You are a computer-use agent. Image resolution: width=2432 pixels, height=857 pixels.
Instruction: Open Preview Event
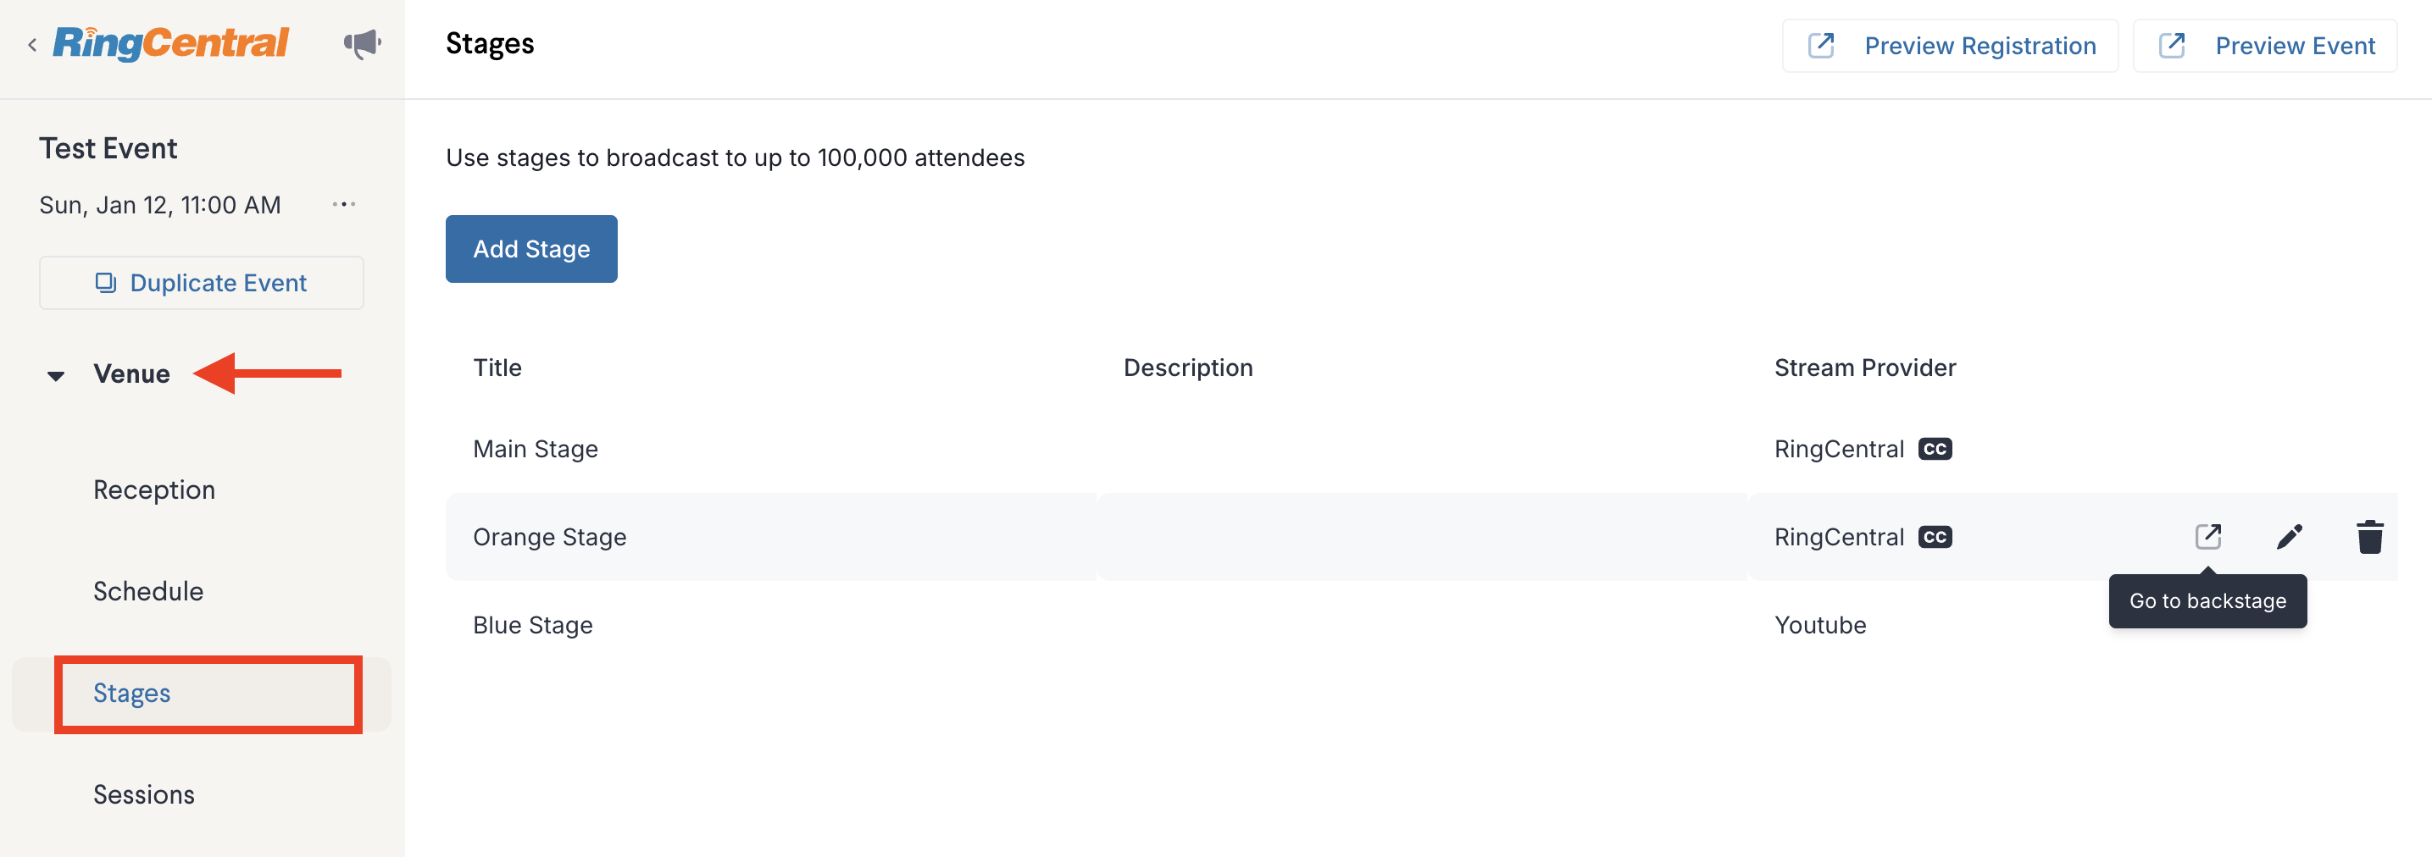(2265, 45)
